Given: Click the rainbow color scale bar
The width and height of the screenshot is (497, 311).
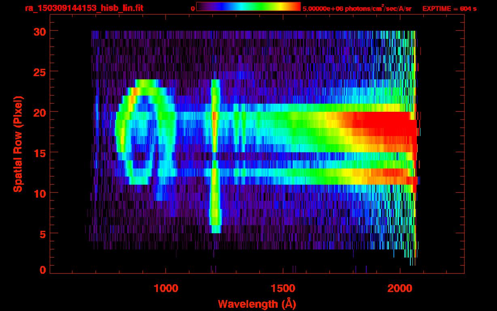Looking at the screenshot, I should [x=248, y=6].
